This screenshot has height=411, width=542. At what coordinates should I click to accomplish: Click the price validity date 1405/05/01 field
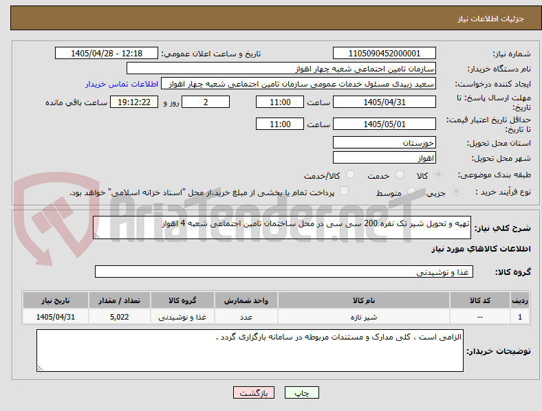coord(384,124)
